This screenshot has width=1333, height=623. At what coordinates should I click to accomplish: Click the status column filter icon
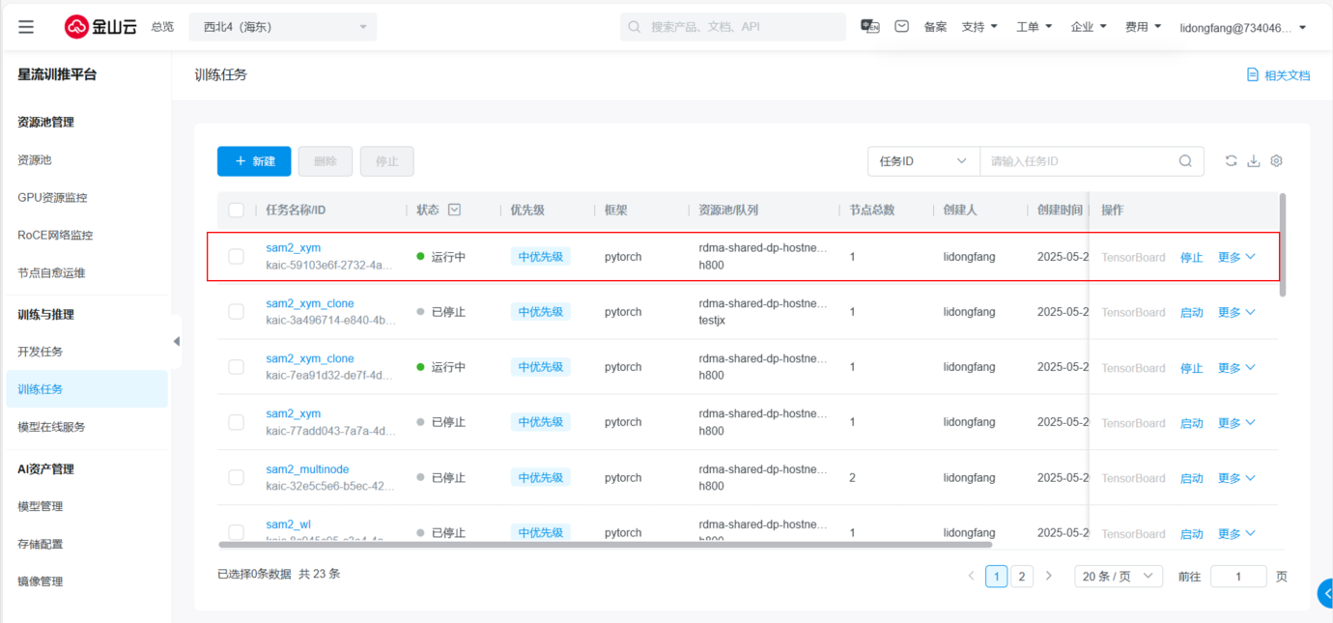pyautogui.click(x=454, y=210)
